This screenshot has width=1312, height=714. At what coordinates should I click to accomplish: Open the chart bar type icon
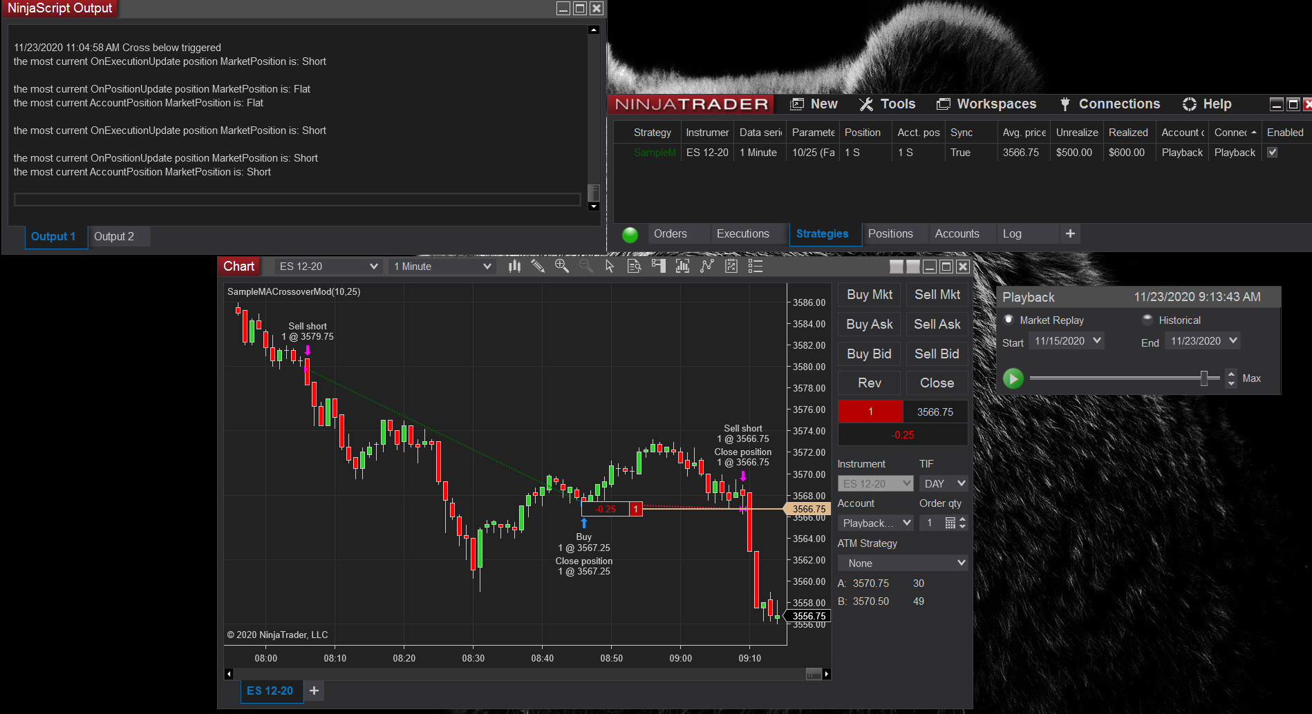(x=514, y=267)
